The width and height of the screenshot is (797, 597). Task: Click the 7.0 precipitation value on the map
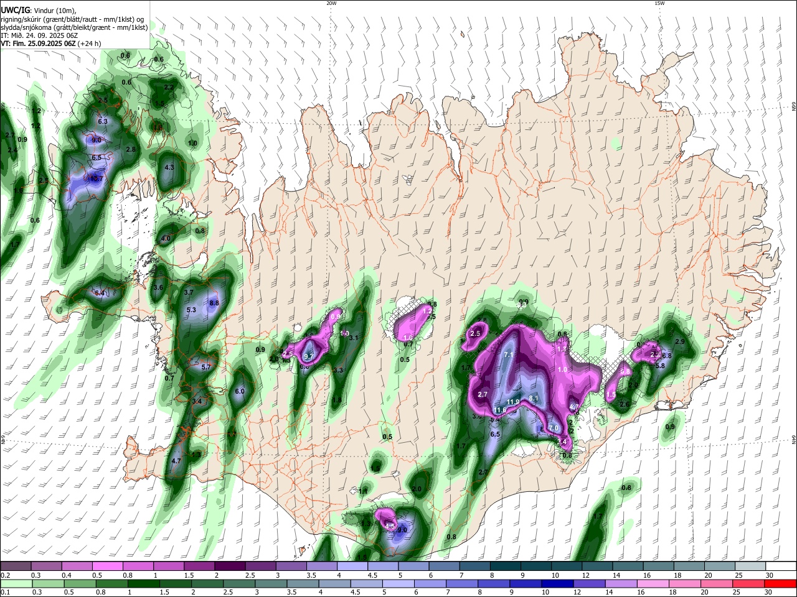[554, 428]
